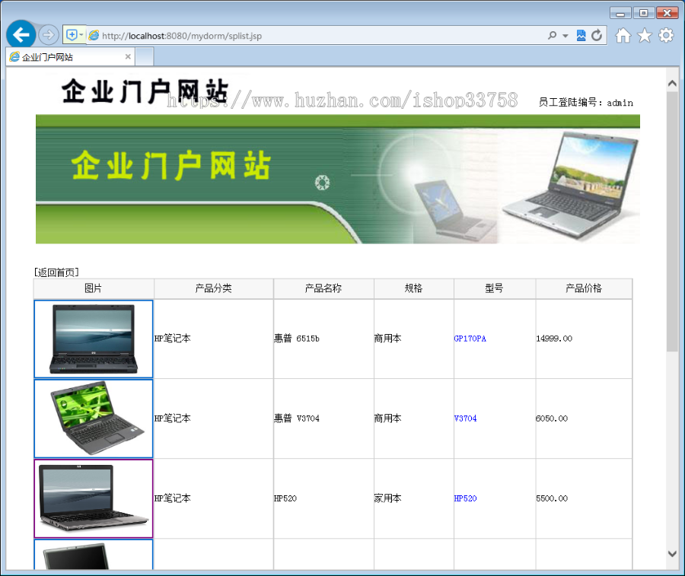Click the 惠普 V3704 laptop thumbnail
The image size is (685, 576).
click(x=93, y=418)
